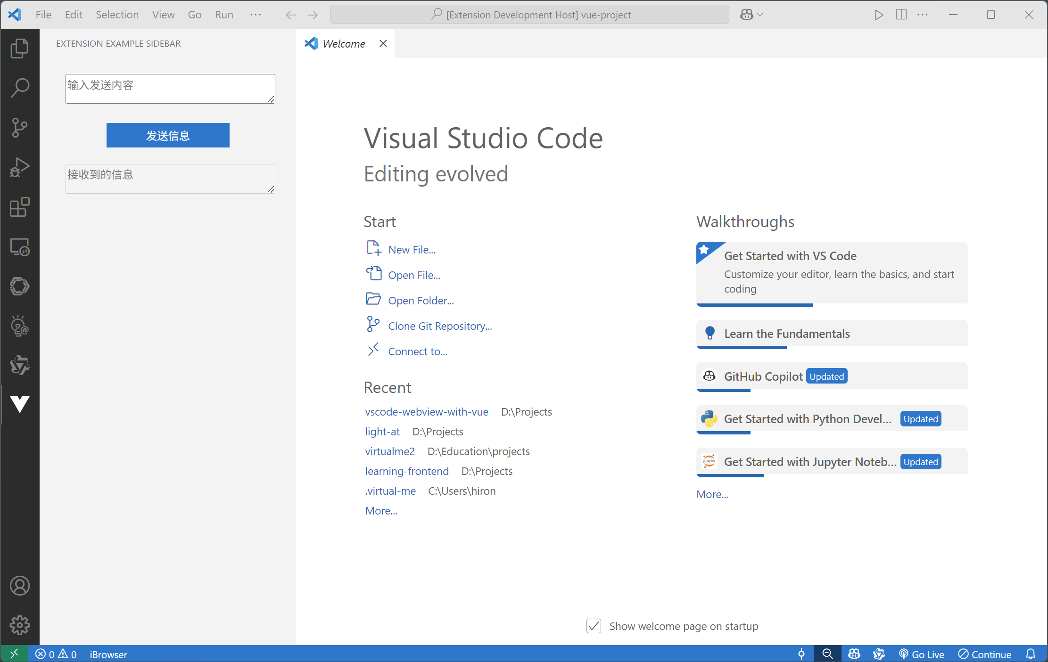Open Run and Debug view icon
Viewport: 1048px width, 662px height.
[x=19, y=167]
